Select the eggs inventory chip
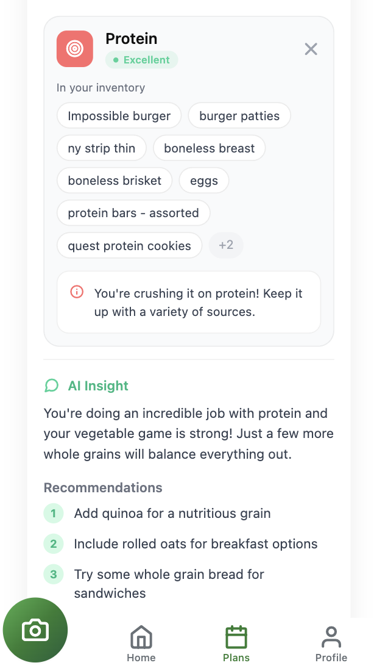This screenshot has width=374, height=671. [x=203, y=181]
